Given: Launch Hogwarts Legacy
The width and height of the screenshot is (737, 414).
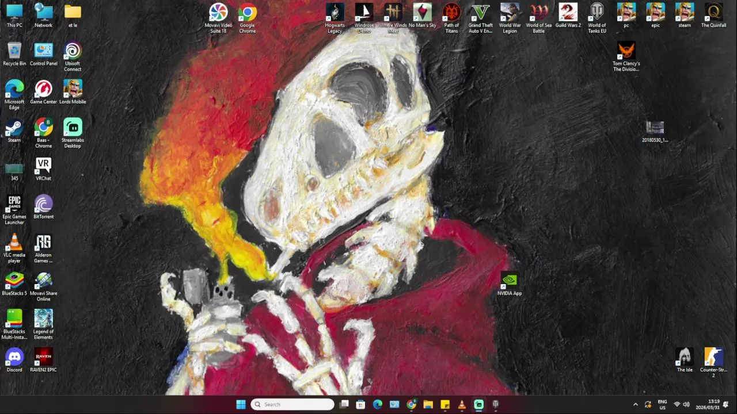Looking at the screenshot, I should tap(335, 18).
